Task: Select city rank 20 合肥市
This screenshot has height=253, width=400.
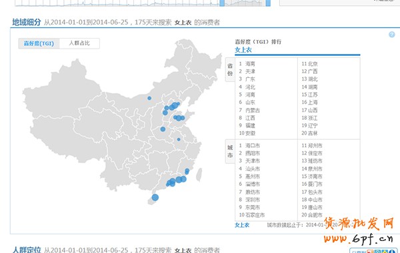Action: 312,215
